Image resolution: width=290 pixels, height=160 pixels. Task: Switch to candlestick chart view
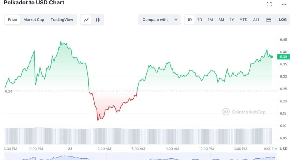pyautogui.click(x=98, y=19)
